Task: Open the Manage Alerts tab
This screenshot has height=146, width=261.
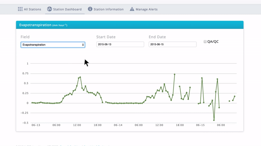Action: (146, 9)
